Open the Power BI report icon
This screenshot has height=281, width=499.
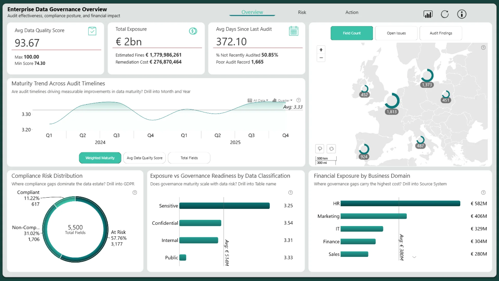tap(428, 14)
